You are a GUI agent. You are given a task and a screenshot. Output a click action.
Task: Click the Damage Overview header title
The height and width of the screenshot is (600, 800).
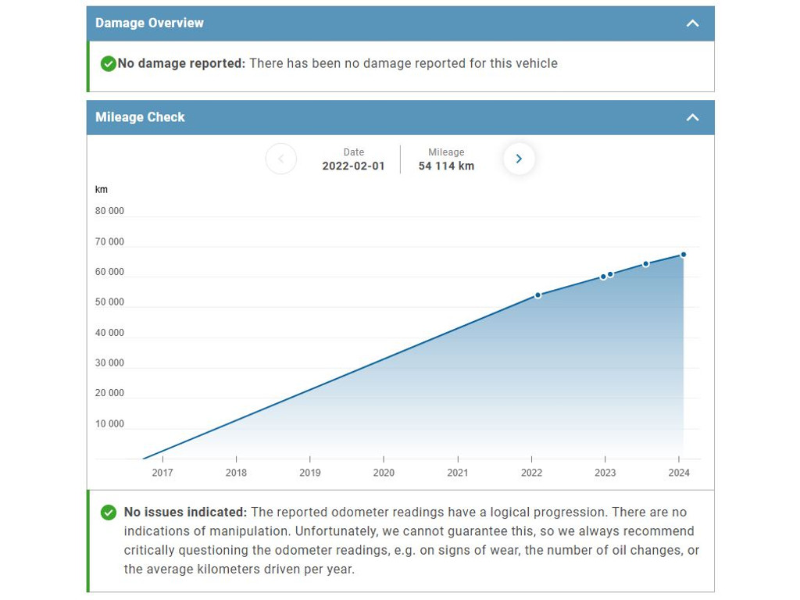point(149,23)
